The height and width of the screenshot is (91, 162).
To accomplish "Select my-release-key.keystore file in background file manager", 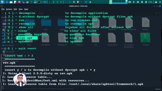I will tap(129, 40).
